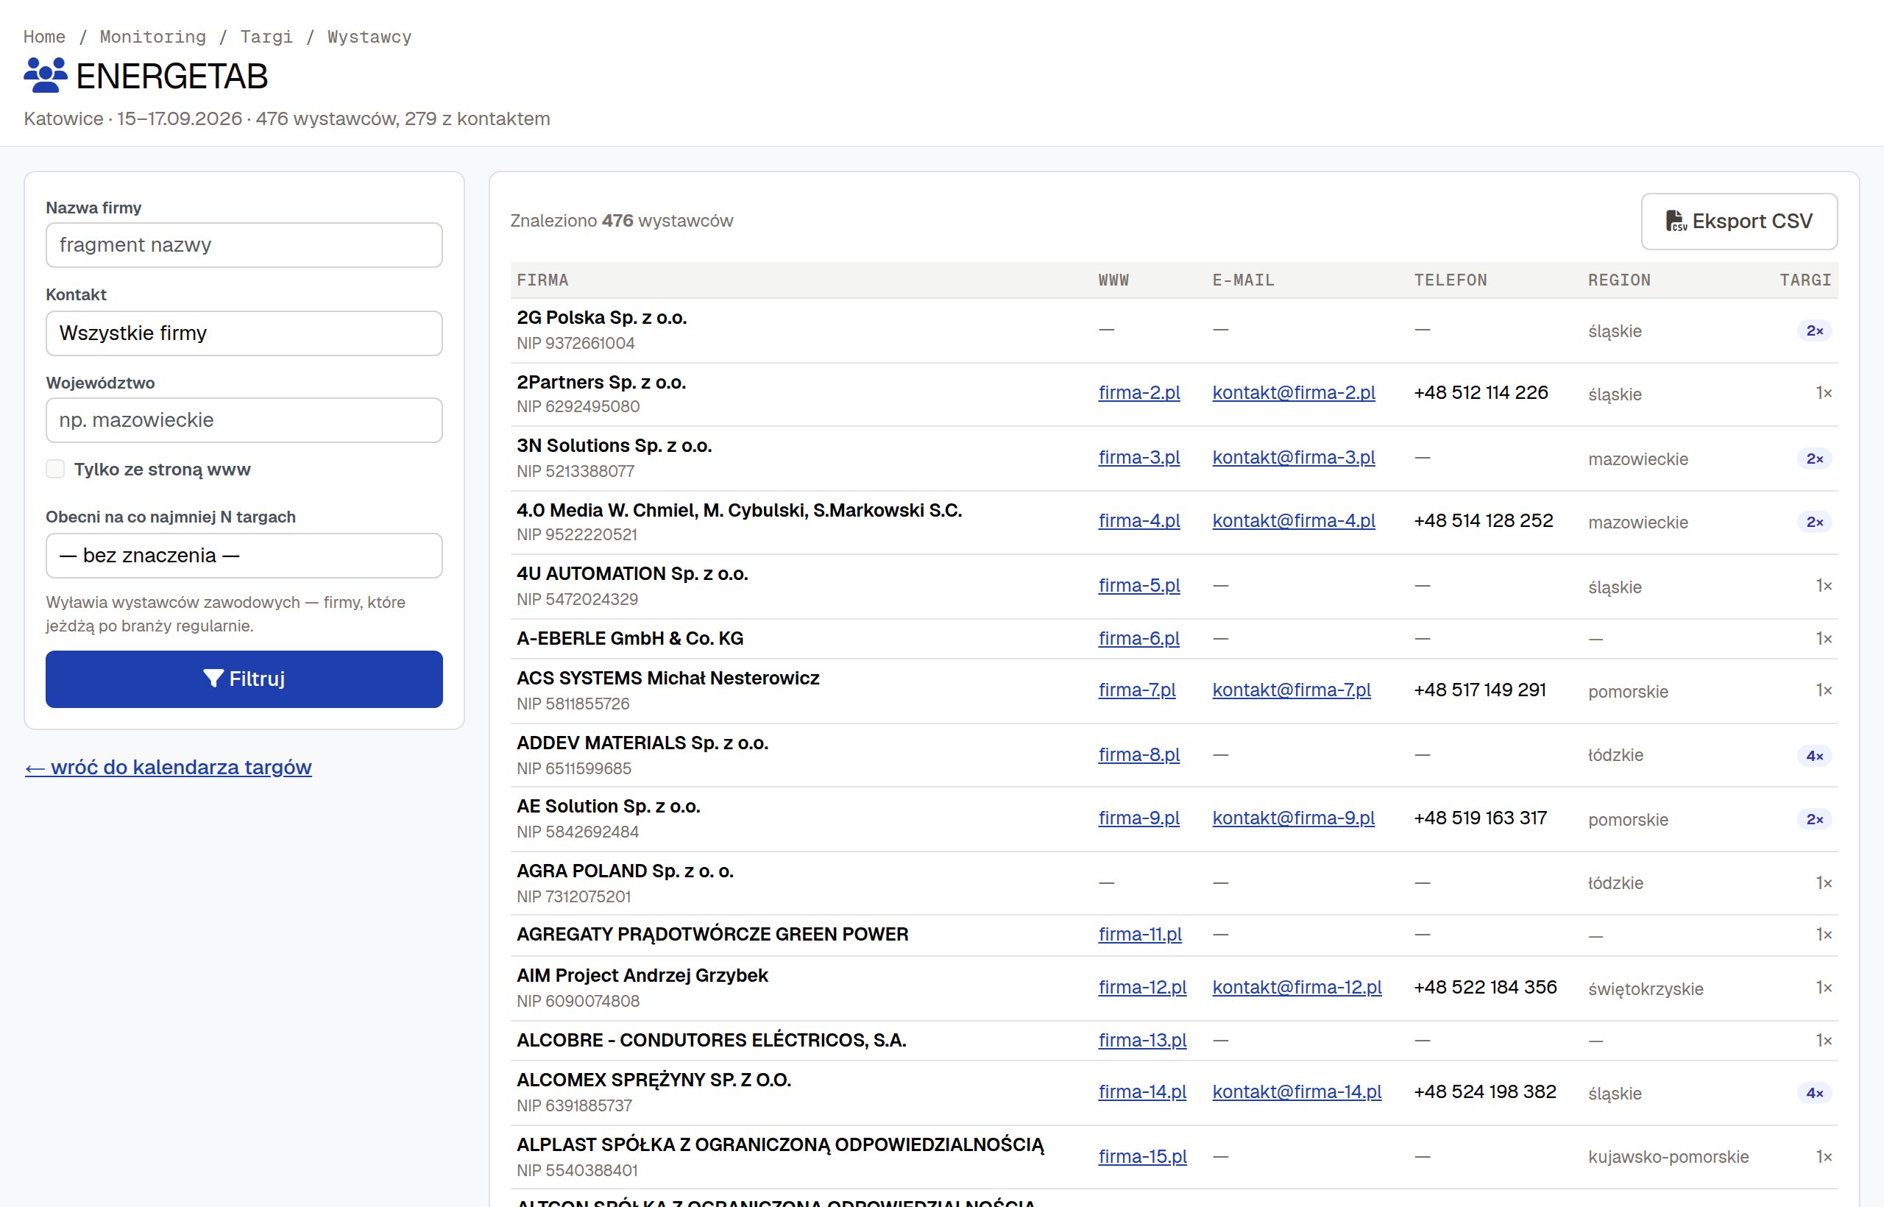The height and width of the screenshot is (1207, 1884).
Task: Open website link firma-9.pl
Action: coord(1138,818)
